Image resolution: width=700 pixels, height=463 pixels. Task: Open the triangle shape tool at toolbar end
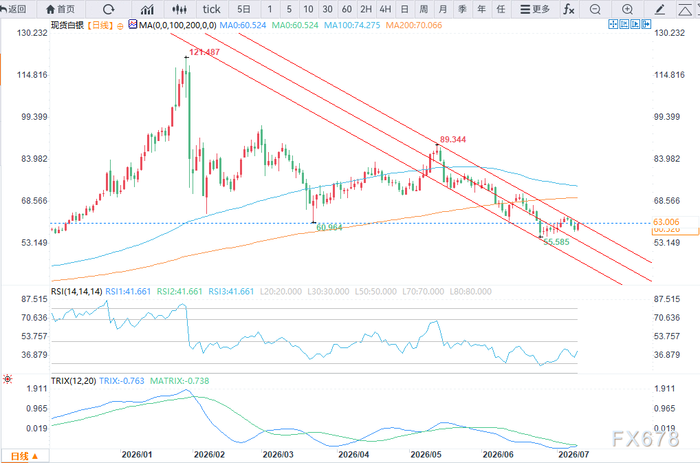[685, 9]
